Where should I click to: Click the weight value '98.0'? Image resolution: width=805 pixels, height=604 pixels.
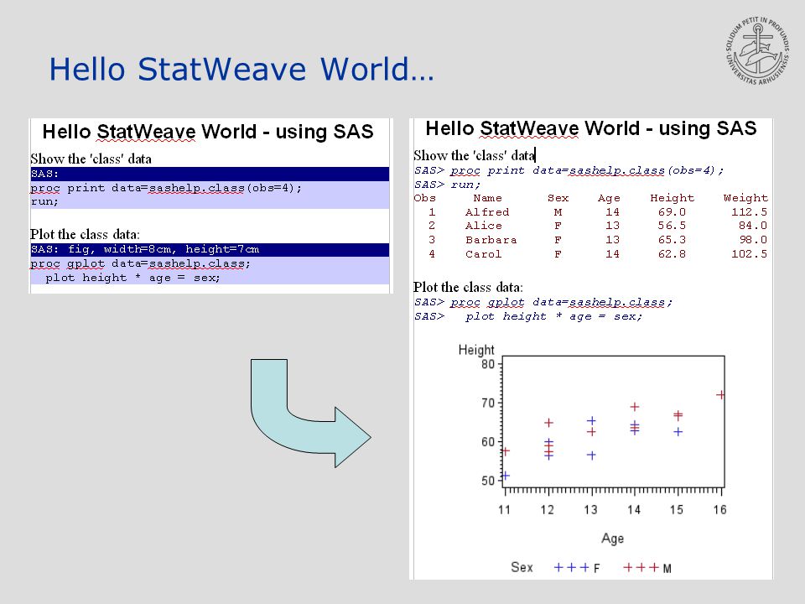pos(753,240)
